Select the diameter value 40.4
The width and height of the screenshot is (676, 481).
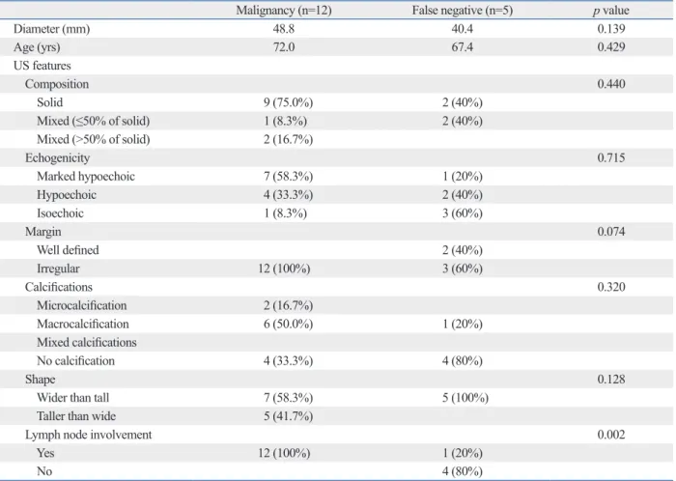pos(463,29)
